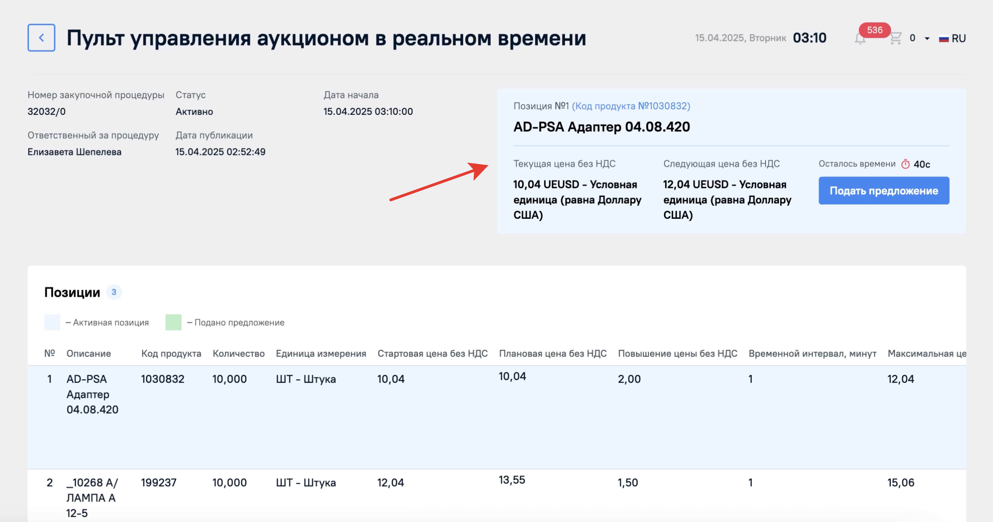Viewport: 993px width, 522px height.
Task: Click the Код продукта column header
Action: [x=171, y=353]
